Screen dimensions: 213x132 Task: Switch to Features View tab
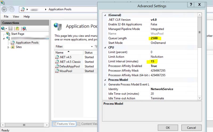click(64, 124)
